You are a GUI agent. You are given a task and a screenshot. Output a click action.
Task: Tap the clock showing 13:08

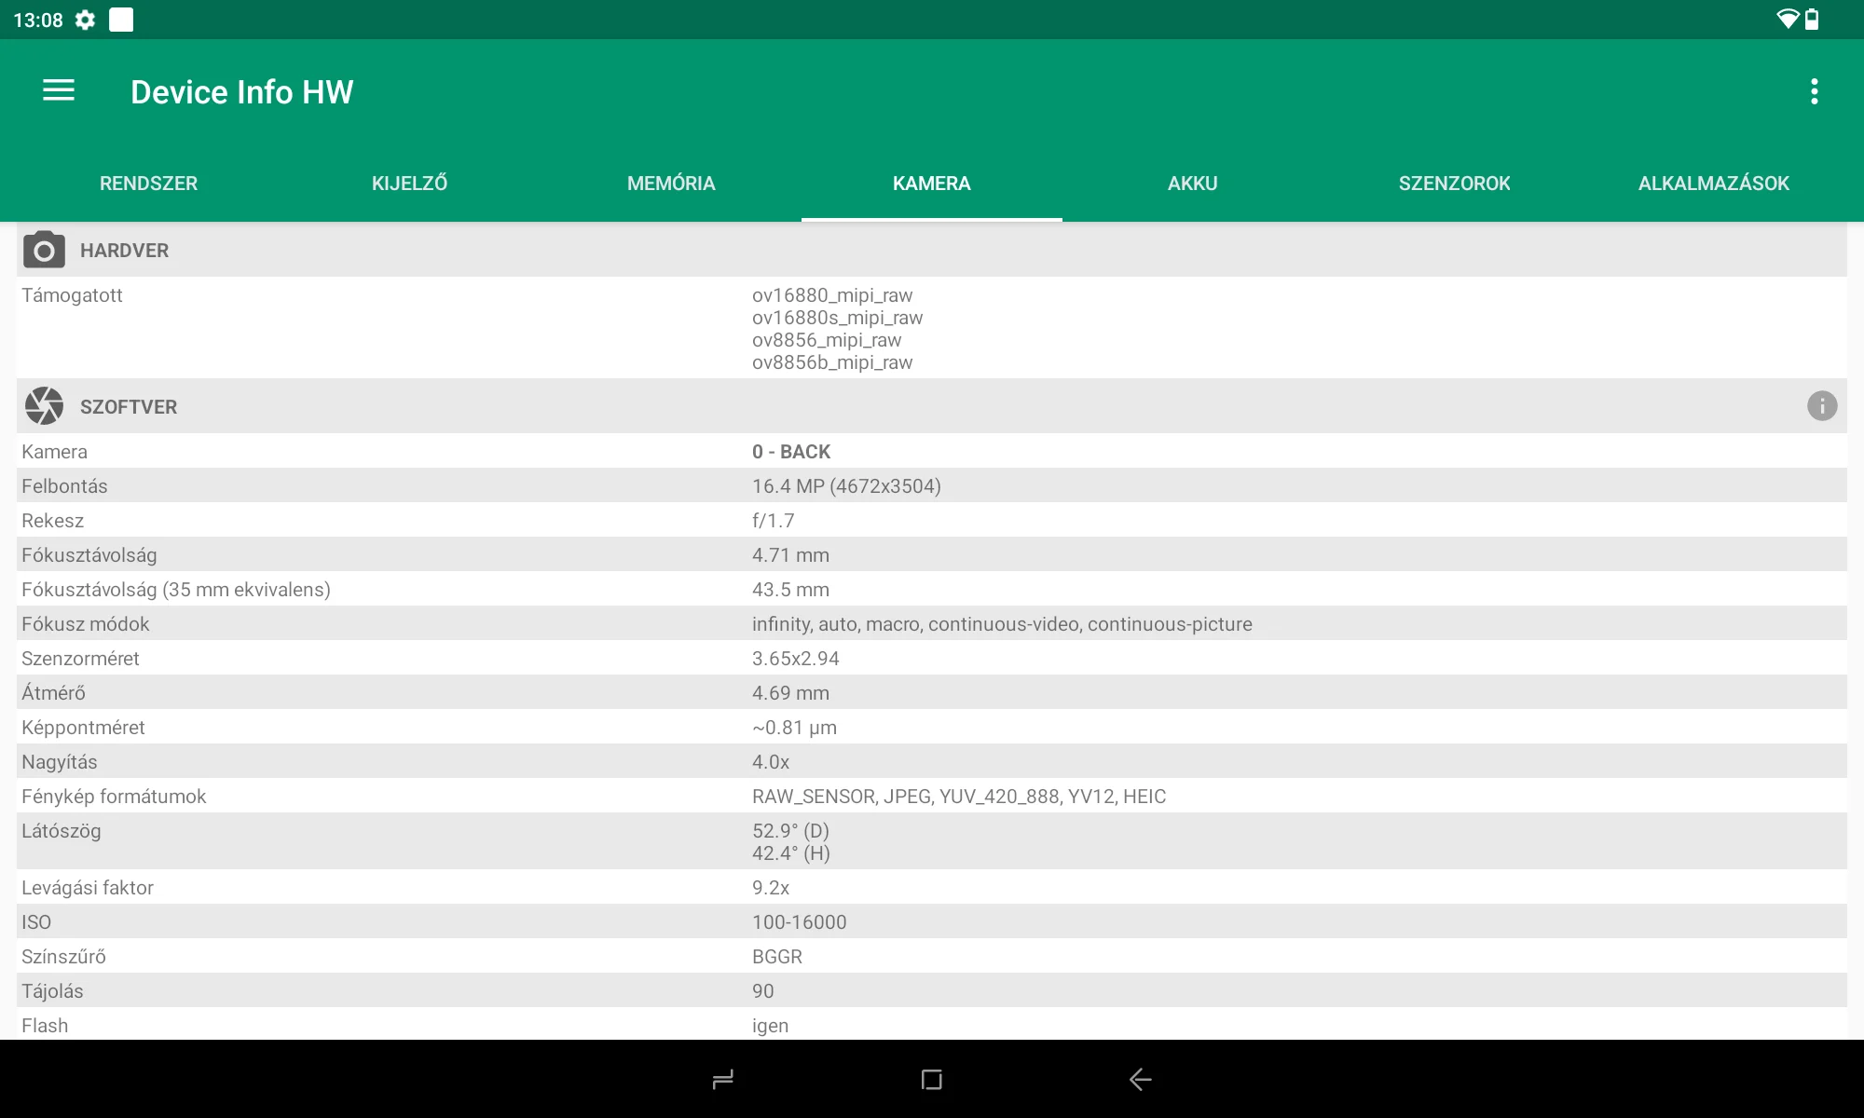coord(38,20)
